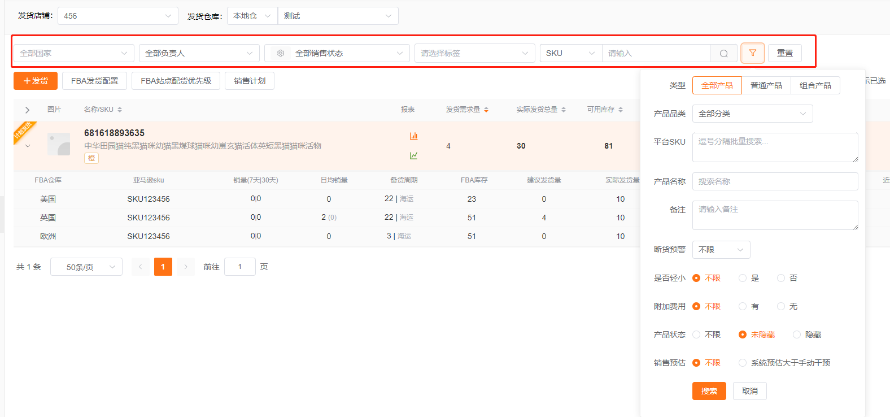Expand all rows using header chevron
Image resolution: width=890 pixels, height=417 pixels.
[x=27, y=110]
